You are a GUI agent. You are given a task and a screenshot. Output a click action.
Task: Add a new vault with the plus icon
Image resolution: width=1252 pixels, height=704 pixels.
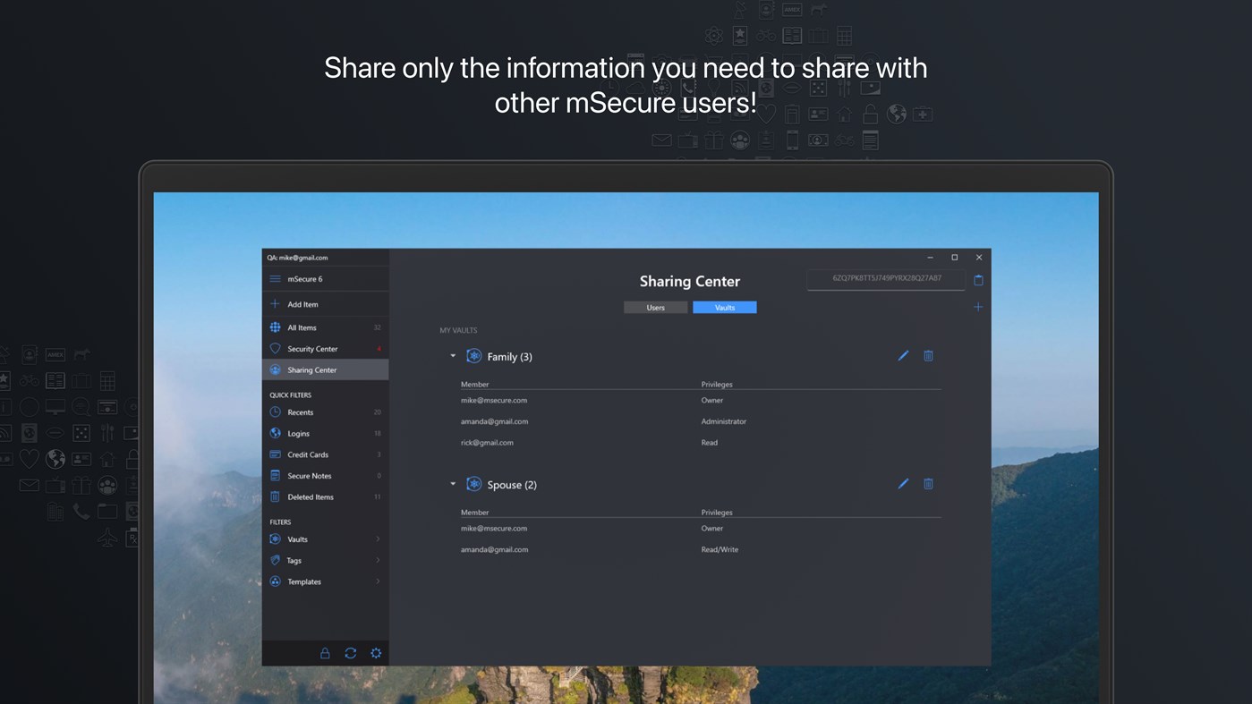(x=978, y=307)
